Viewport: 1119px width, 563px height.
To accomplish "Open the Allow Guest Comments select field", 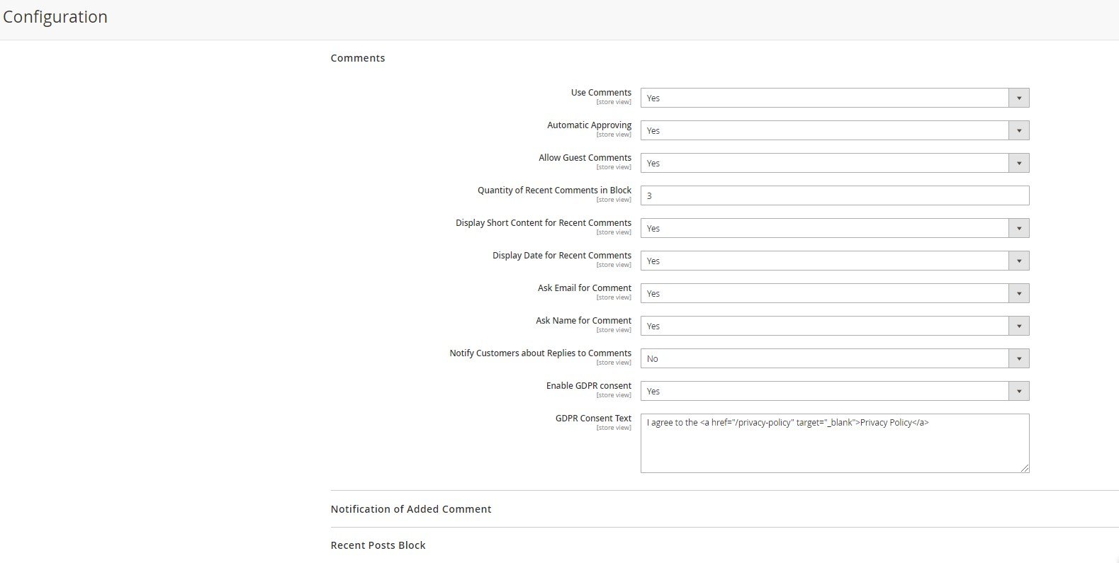I will (x=835, y=163).
